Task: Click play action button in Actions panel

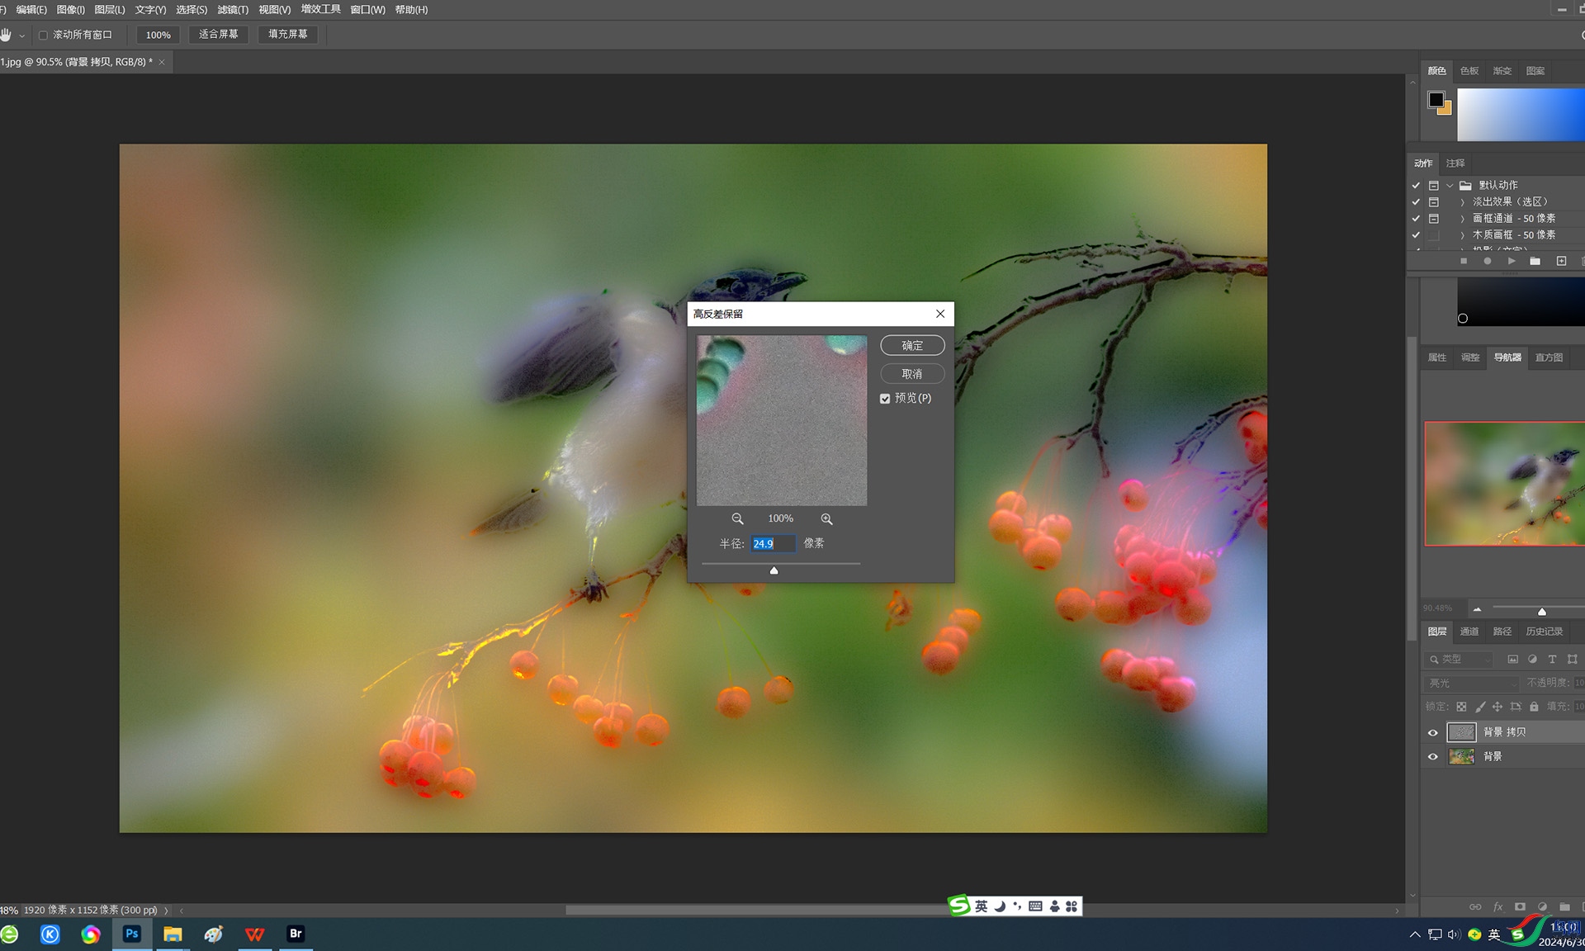Action: click(x=1512, y=261)
